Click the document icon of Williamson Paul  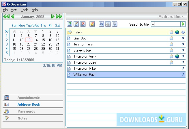tap(69, 75)
